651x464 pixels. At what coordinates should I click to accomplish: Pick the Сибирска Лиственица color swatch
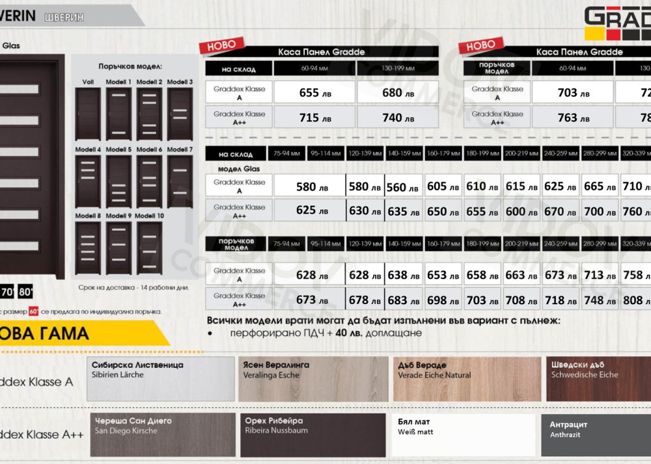[x=160, y=379]
